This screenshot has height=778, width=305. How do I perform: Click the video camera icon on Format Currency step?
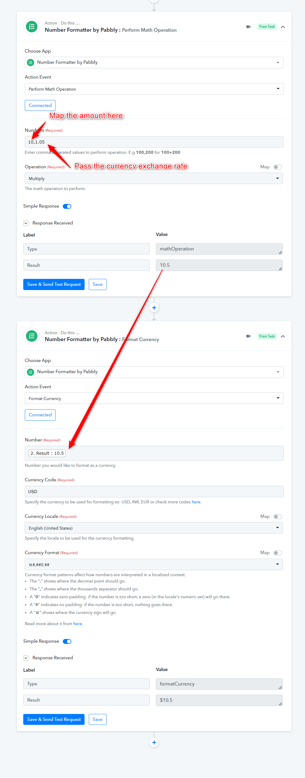coord(249,336)
